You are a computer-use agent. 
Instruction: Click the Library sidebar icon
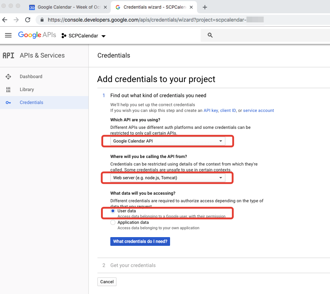[8, 90]
